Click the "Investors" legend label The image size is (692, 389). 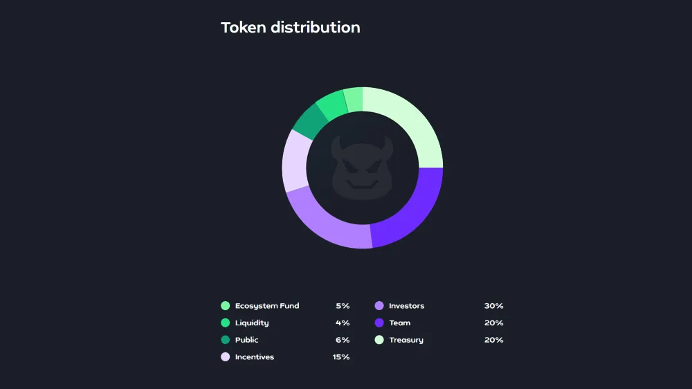(406, 306)
